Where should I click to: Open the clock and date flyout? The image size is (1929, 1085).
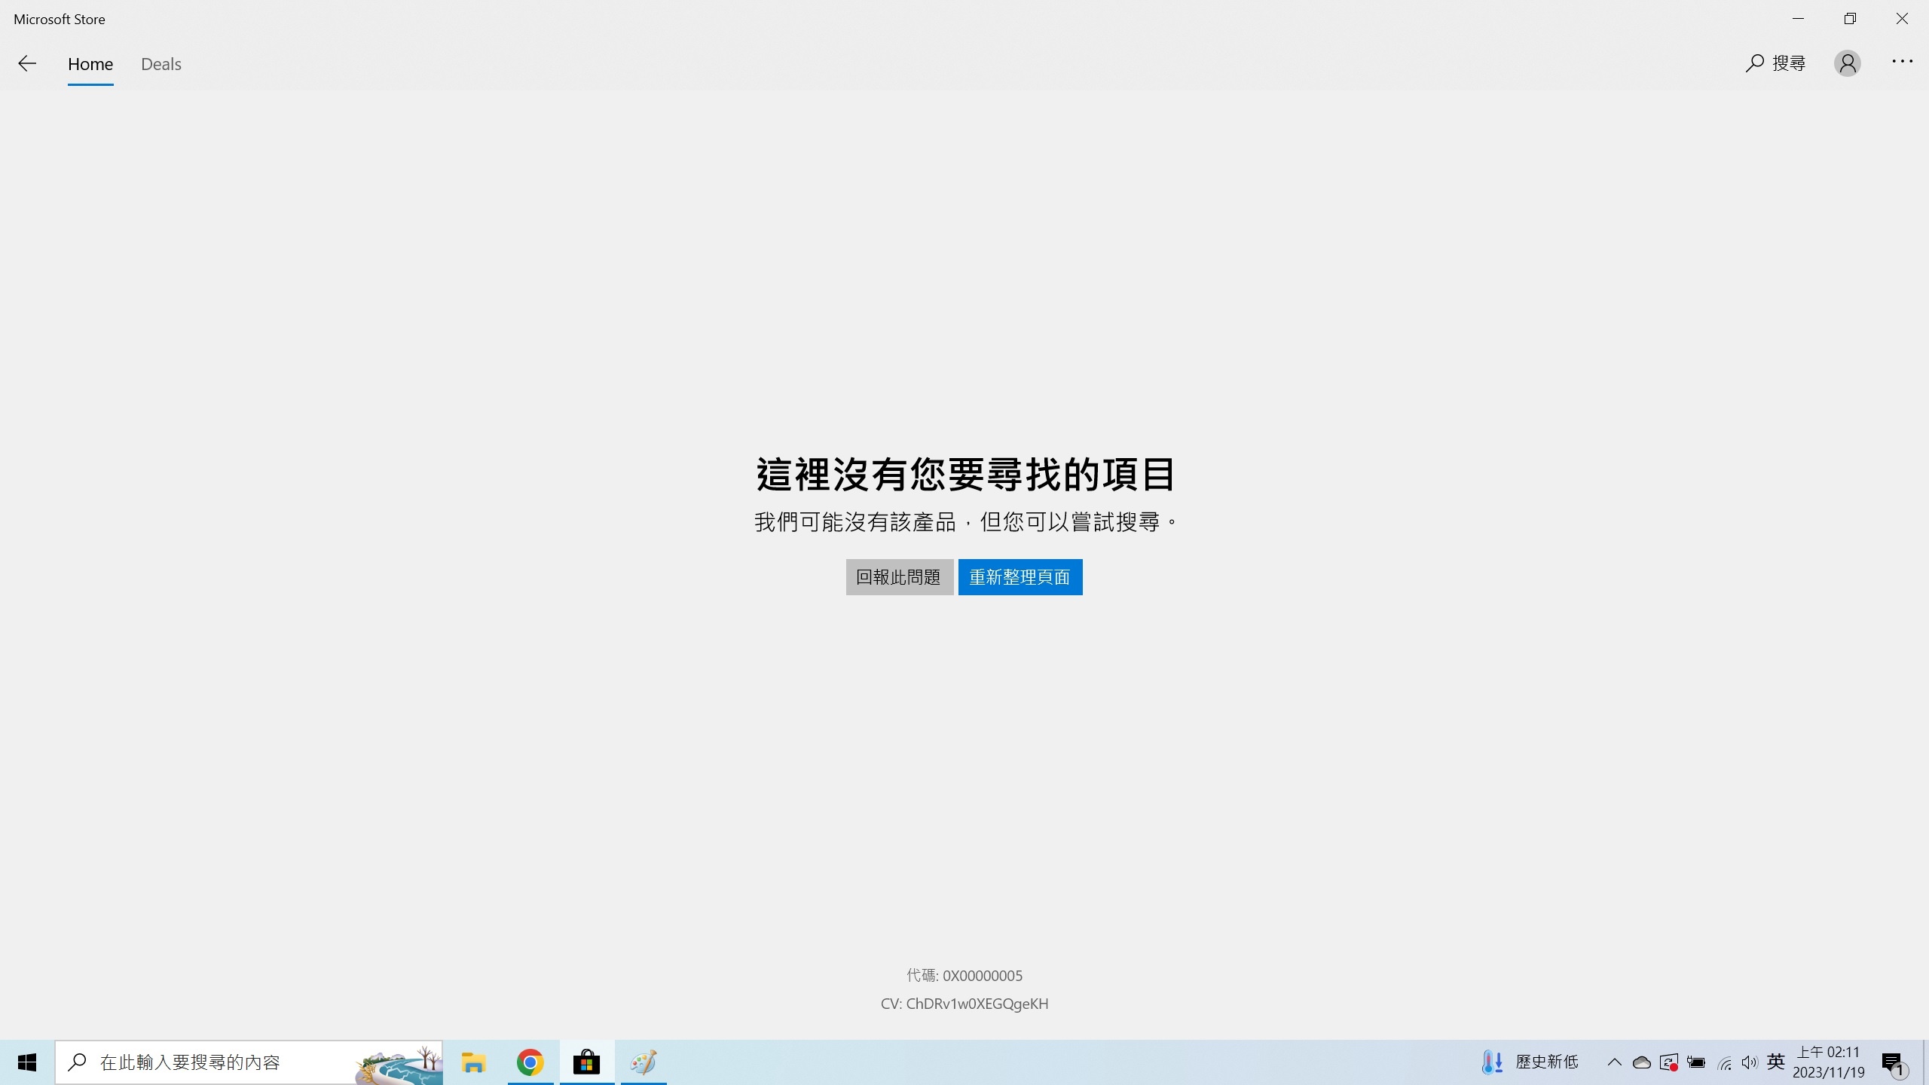(x=1828, y=1062)
